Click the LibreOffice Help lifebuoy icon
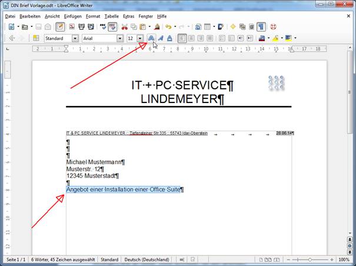356x266 pixels. 273,27
